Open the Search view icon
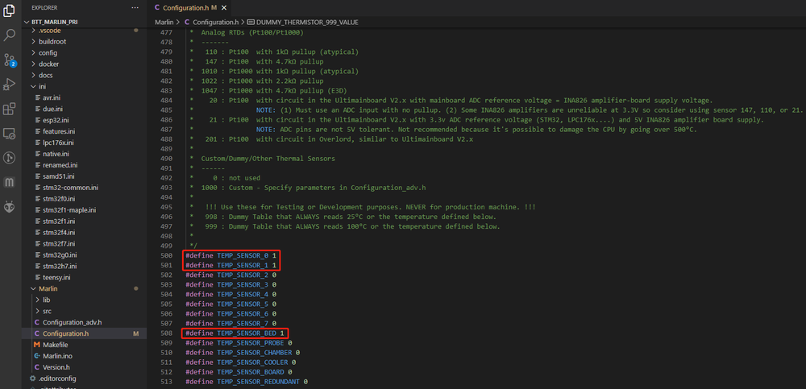 [x=10, y=35]
